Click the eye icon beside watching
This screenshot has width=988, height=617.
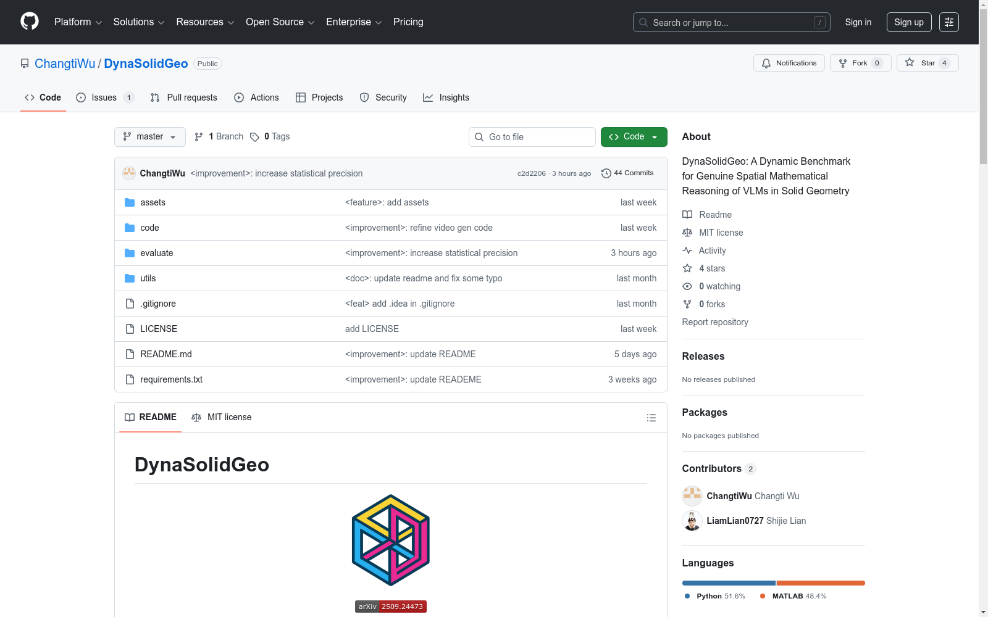click(x=687, y=286)
